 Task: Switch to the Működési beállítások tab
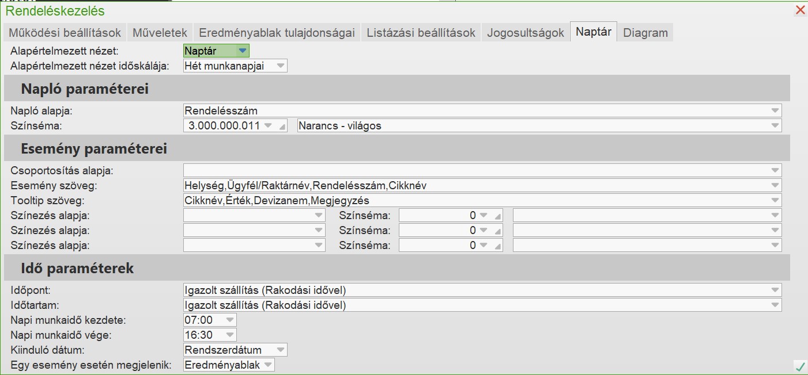pos(65,32)
